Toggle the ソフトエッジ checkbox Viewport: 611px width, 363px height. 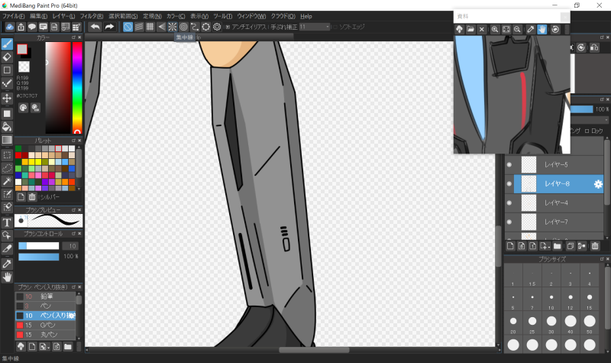[x=335, y=27]
